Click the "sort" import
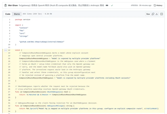The width and height of the screenshot is (167, 114). click(x=22, y=33)
